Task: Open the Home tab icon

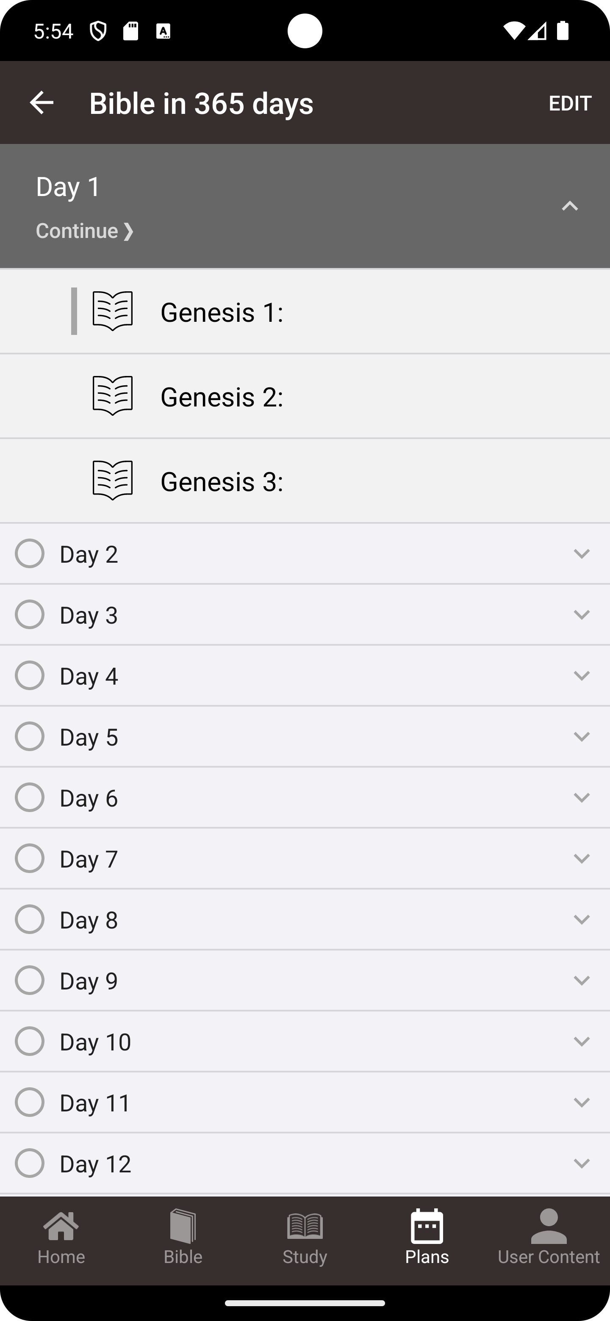Action: point(61,1227)
